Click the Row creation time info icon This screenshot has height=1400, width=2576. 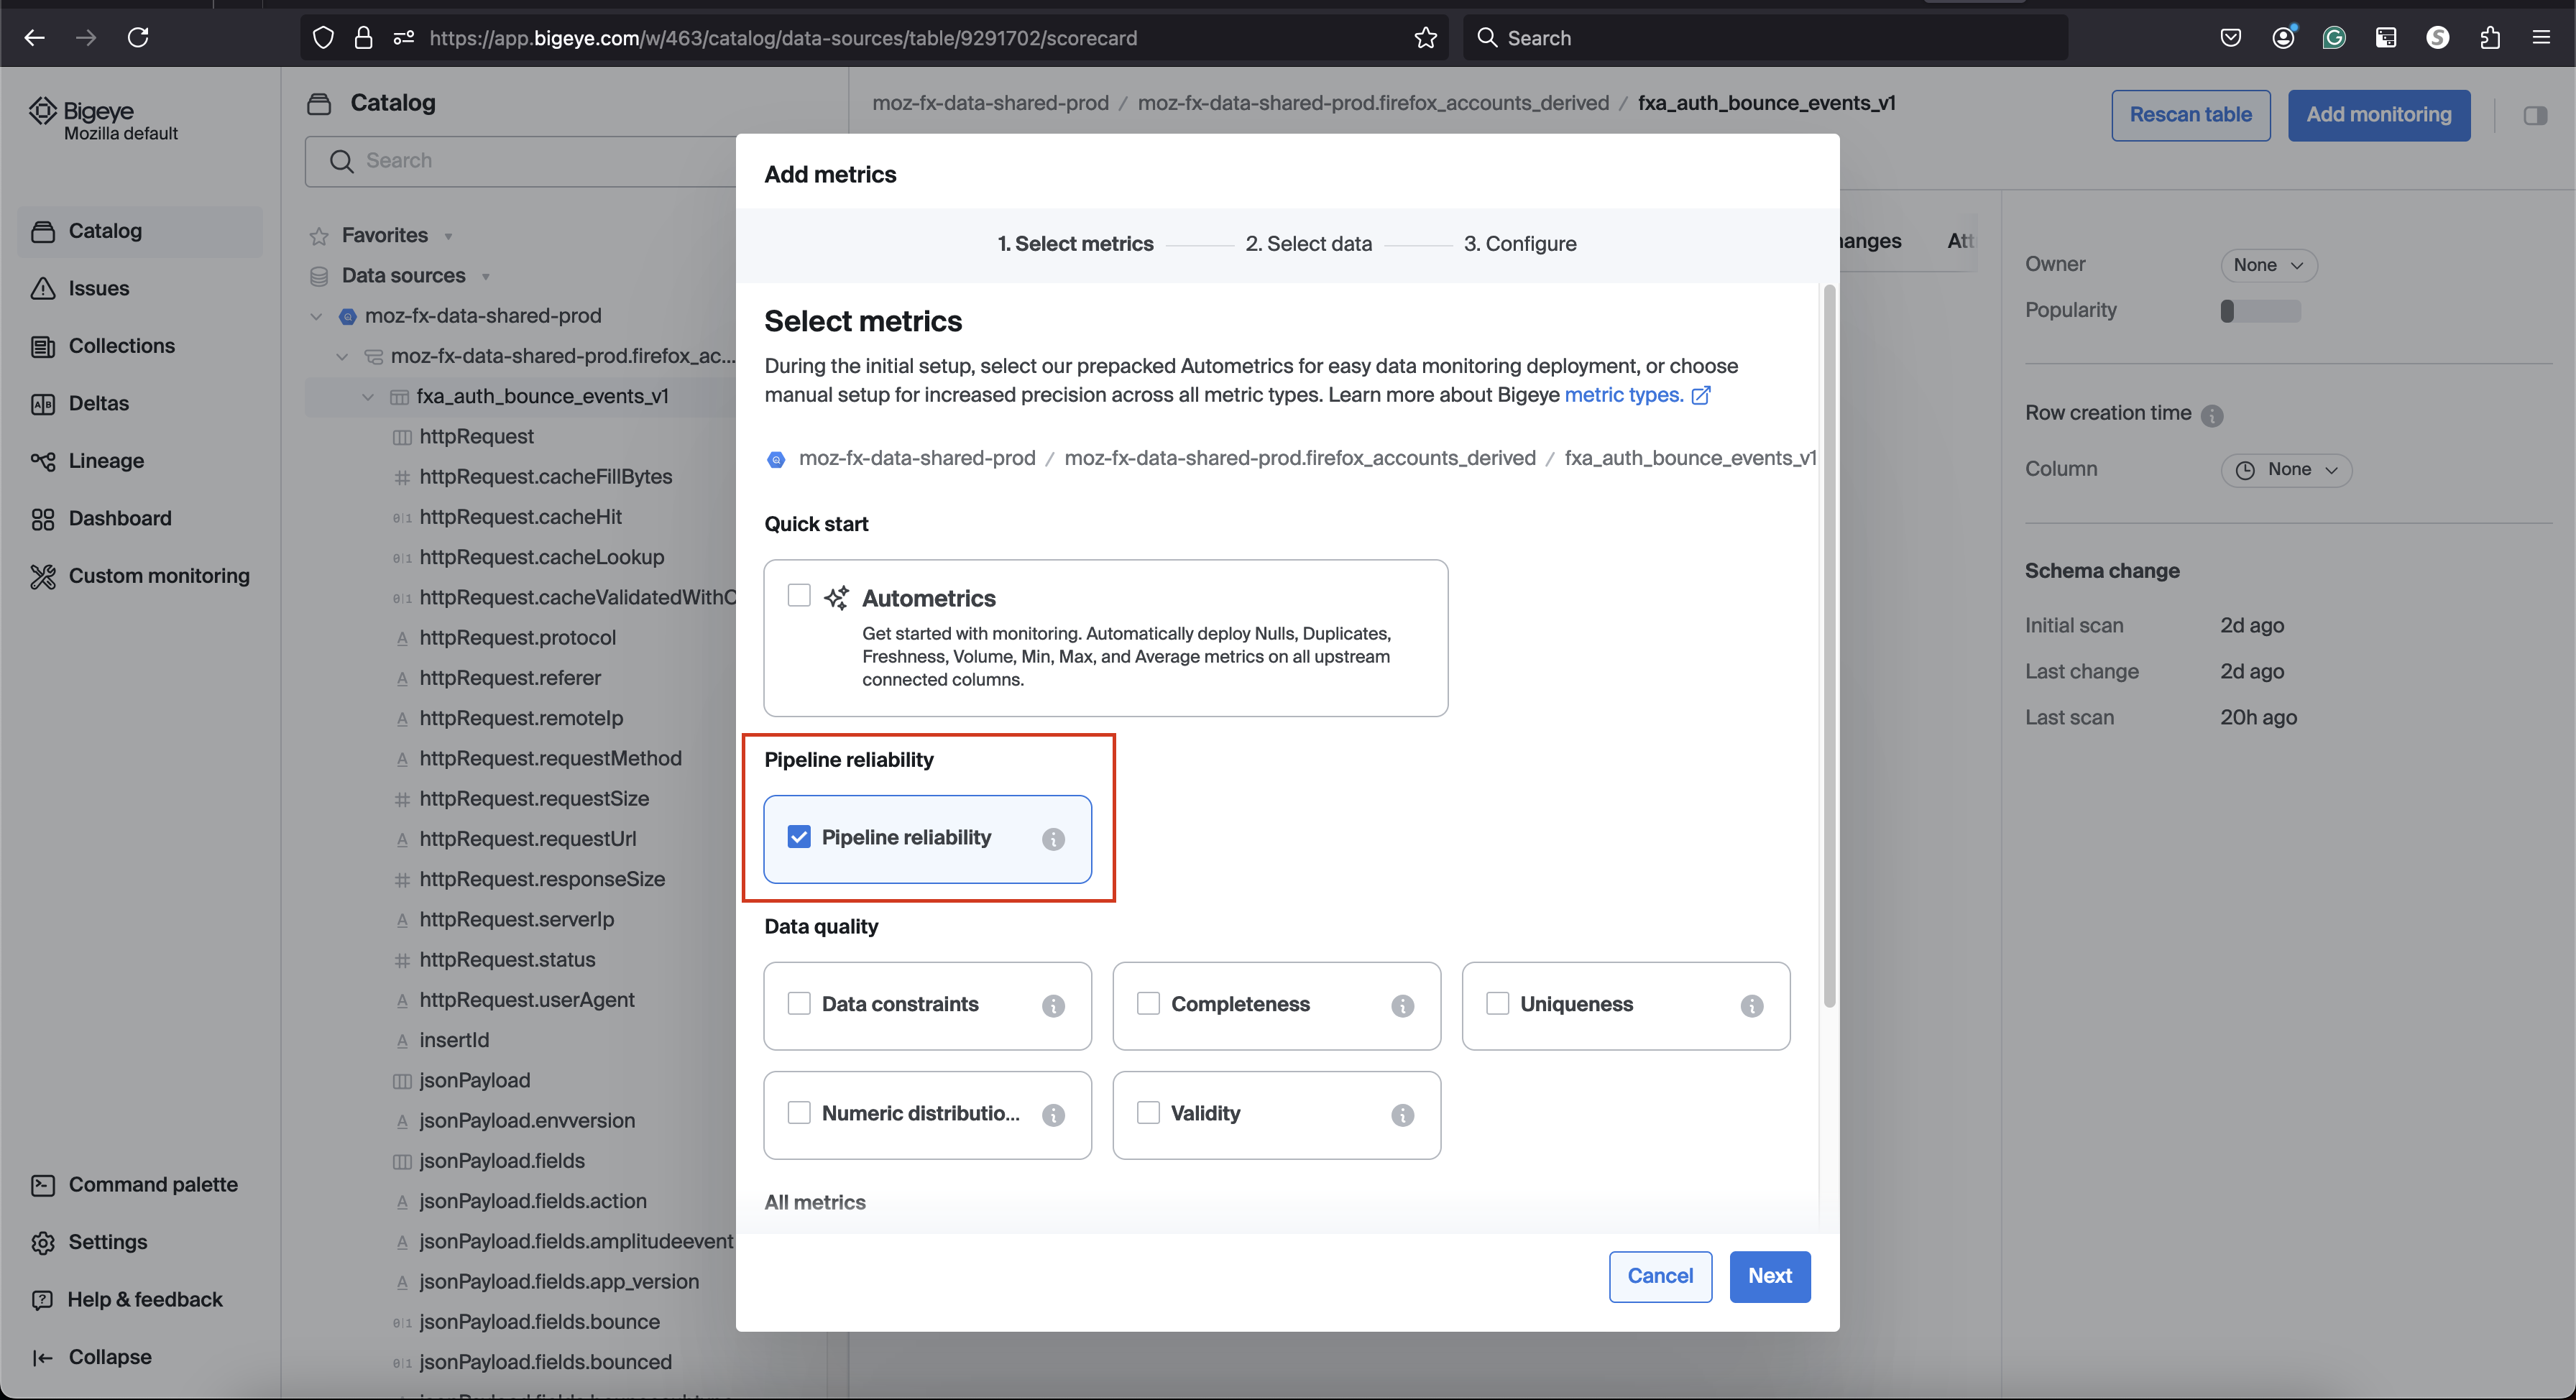(2212, 415)
